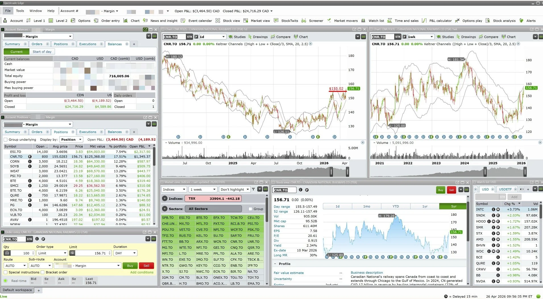Open Alerts from the toolbar
Viewport: 543px width, 299px height.
click(x=527, y=20)
